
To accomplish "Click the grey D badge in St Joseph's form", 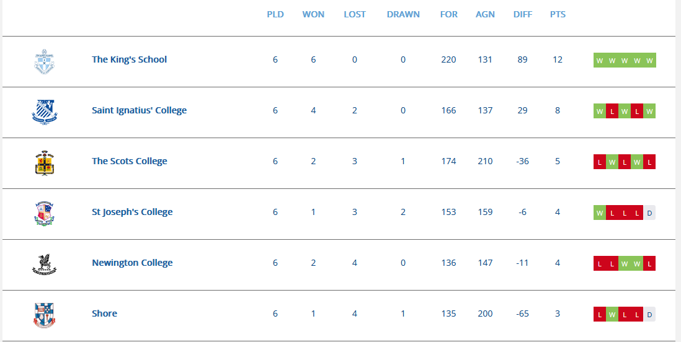I will [649, 213].
